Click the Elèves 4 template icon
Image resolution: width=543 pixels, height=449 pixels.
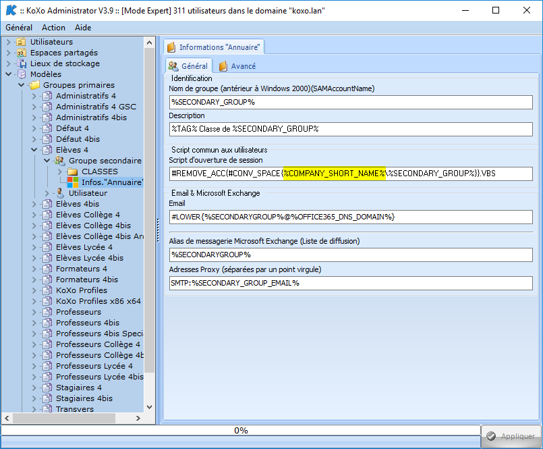47,150
